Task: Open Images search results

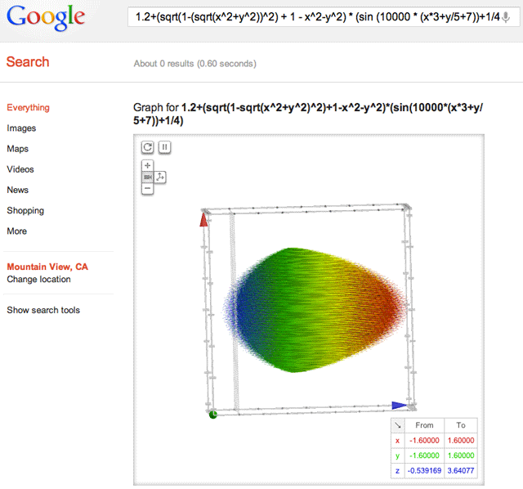Action: 21,128
